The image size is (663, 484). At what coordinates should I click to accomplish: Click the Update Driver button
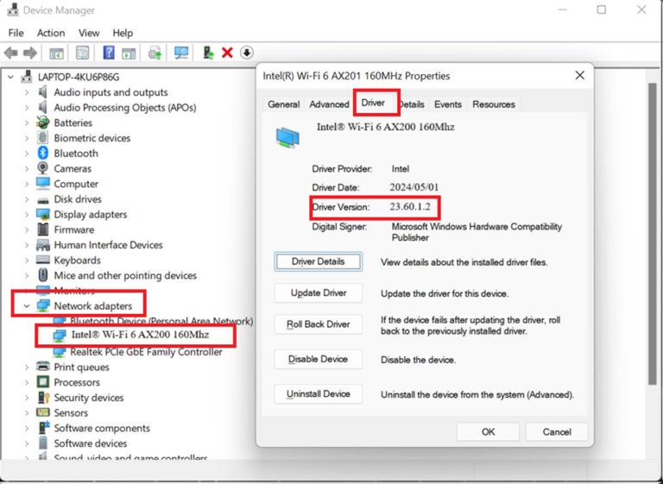318,293
